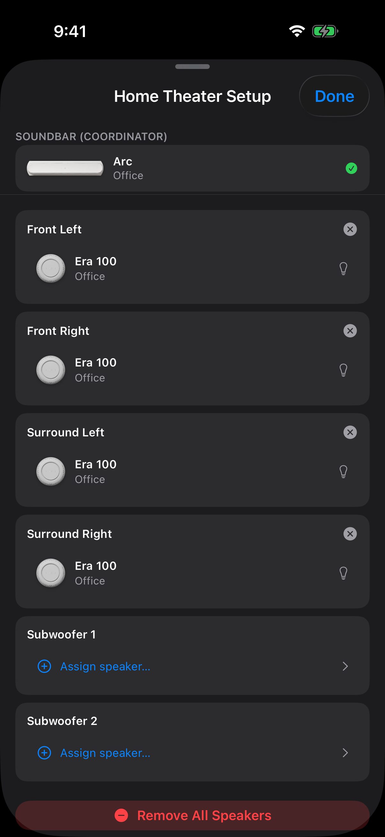Tap the Surround Right lightbulb icon
This screenshot has width=385, height=837.
click(343, 573)
